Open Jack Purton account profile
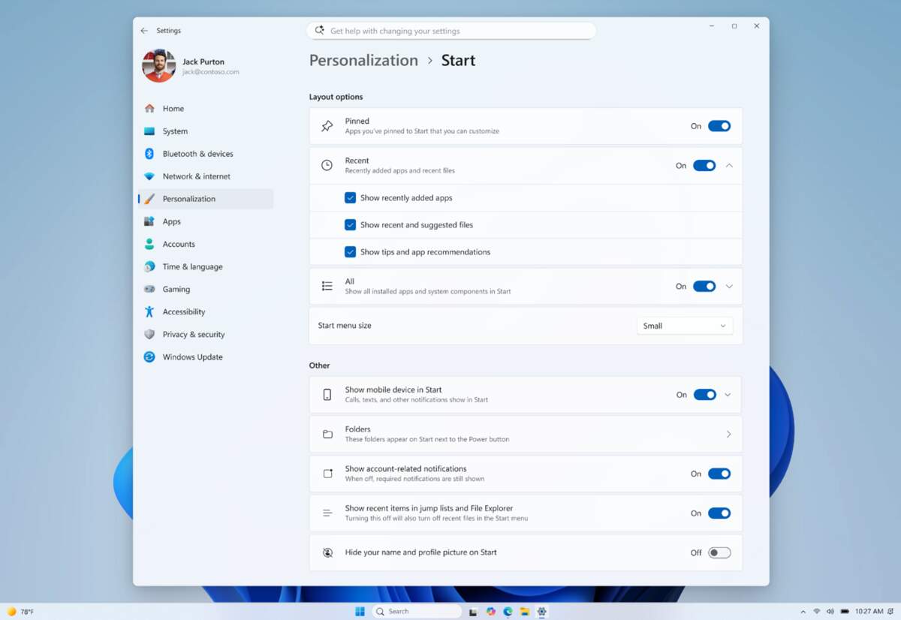The width and height of the screenshot is (901, 620). (x=191, y=66)
